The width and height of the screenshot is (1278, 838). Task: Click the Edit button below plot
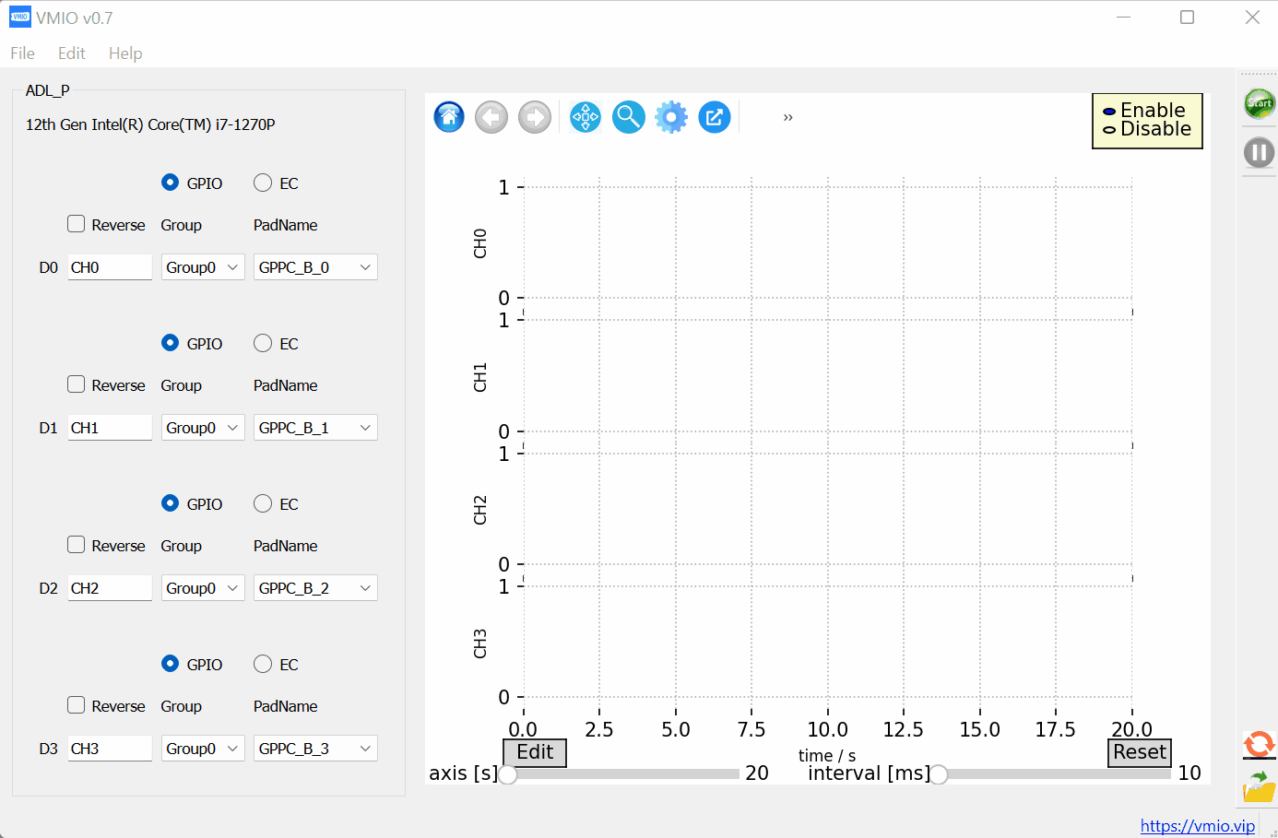click(535, 752)
